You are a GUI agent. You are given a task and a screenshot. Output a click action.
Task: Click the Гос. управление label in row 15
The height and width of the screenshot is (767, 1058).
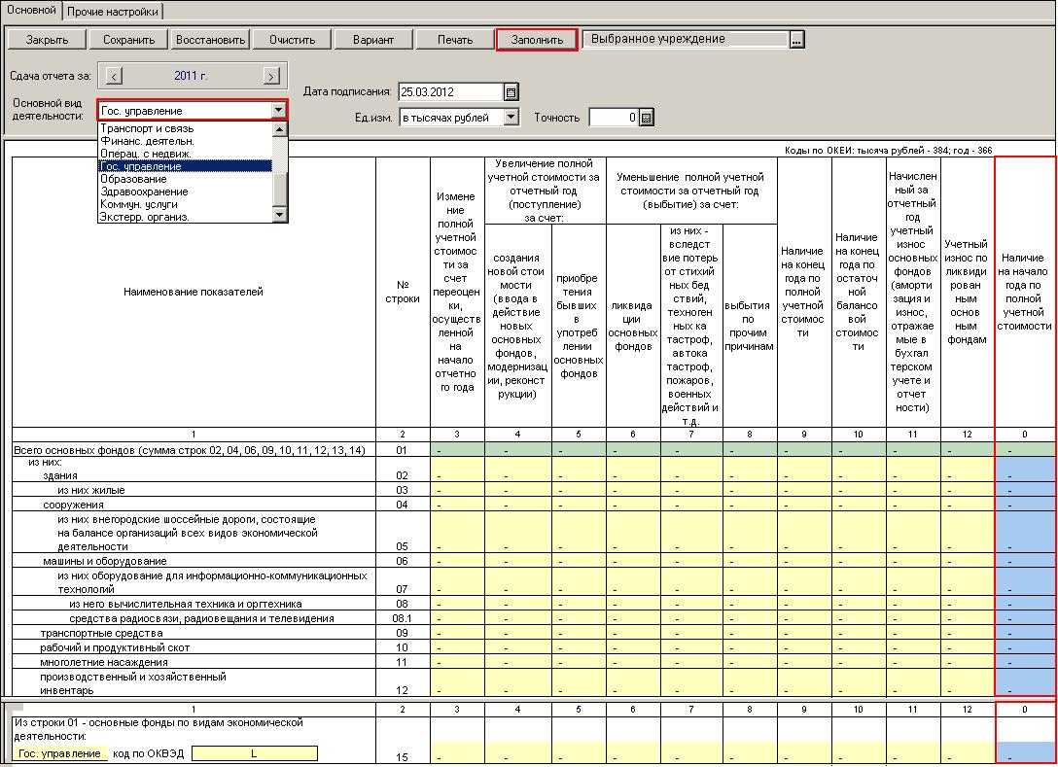pos(59,753)
